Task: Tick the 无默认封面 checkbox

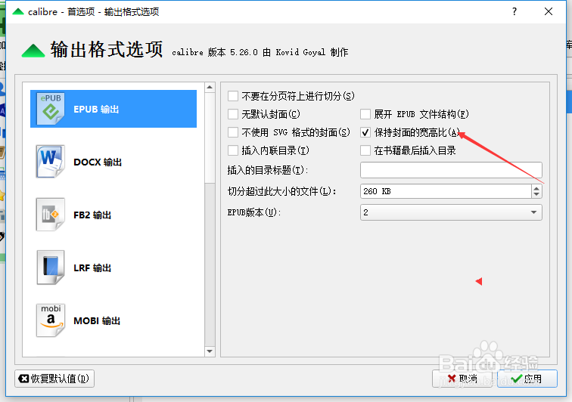Action: pos(233,114)
